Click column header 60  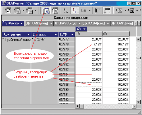116,34
